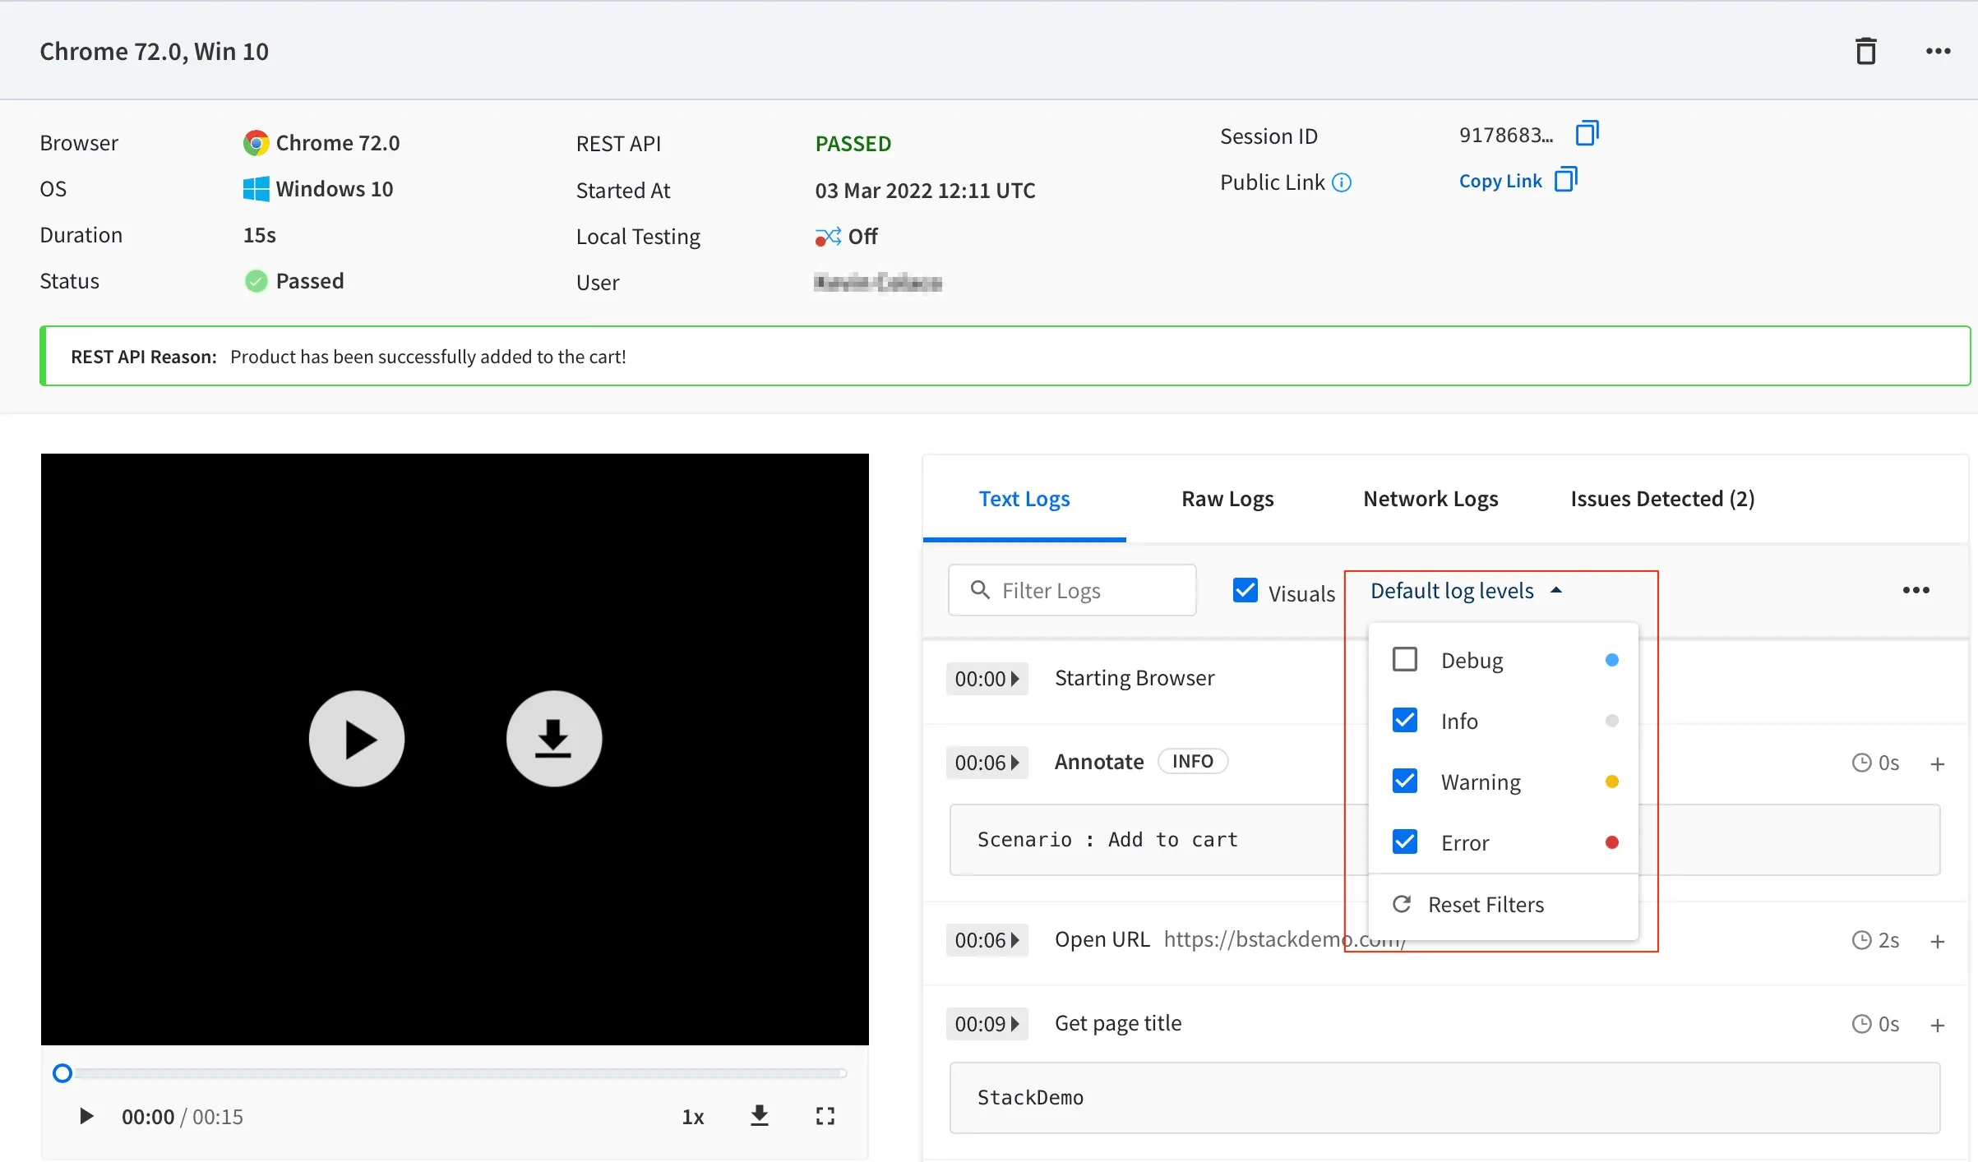
Task: Click the large download video circle button
Action: 553,738
